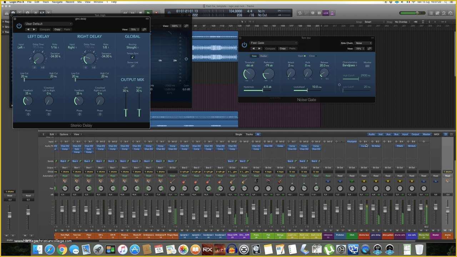
Task: Open the File menu
Action: click(29, 2)
